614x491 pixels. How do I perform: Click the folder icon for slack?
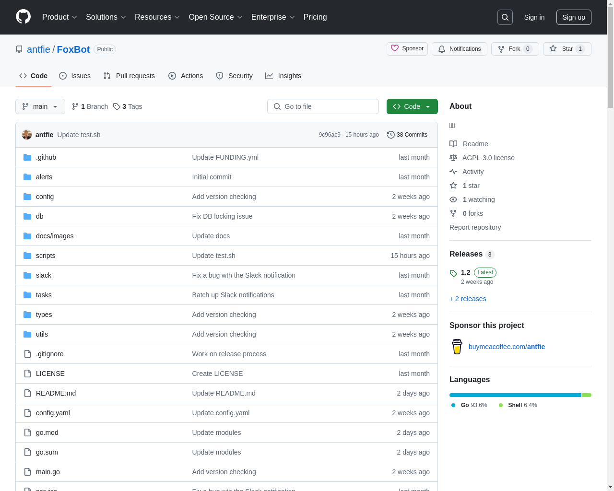(x=27, y=275)
